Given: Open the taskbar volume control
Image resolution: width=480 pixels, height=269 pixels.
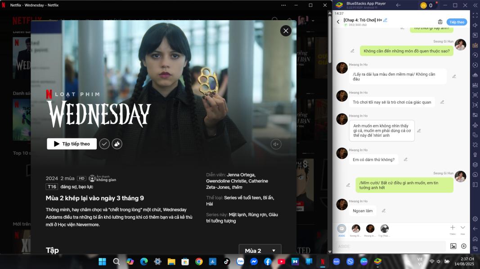Looking at the screenshot, I should tap(439, 261).
